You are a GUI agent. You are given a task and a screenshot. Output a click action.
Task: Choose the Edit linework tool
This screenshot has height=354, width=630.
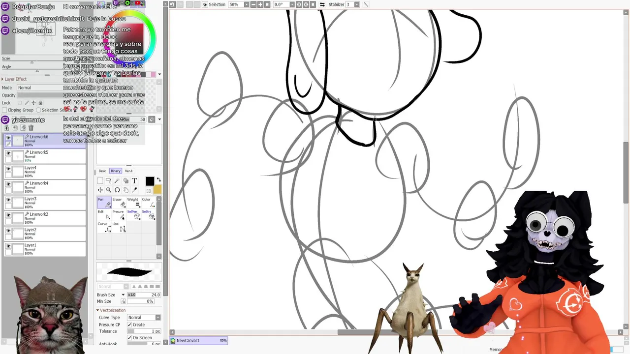(x=104, y=214)
